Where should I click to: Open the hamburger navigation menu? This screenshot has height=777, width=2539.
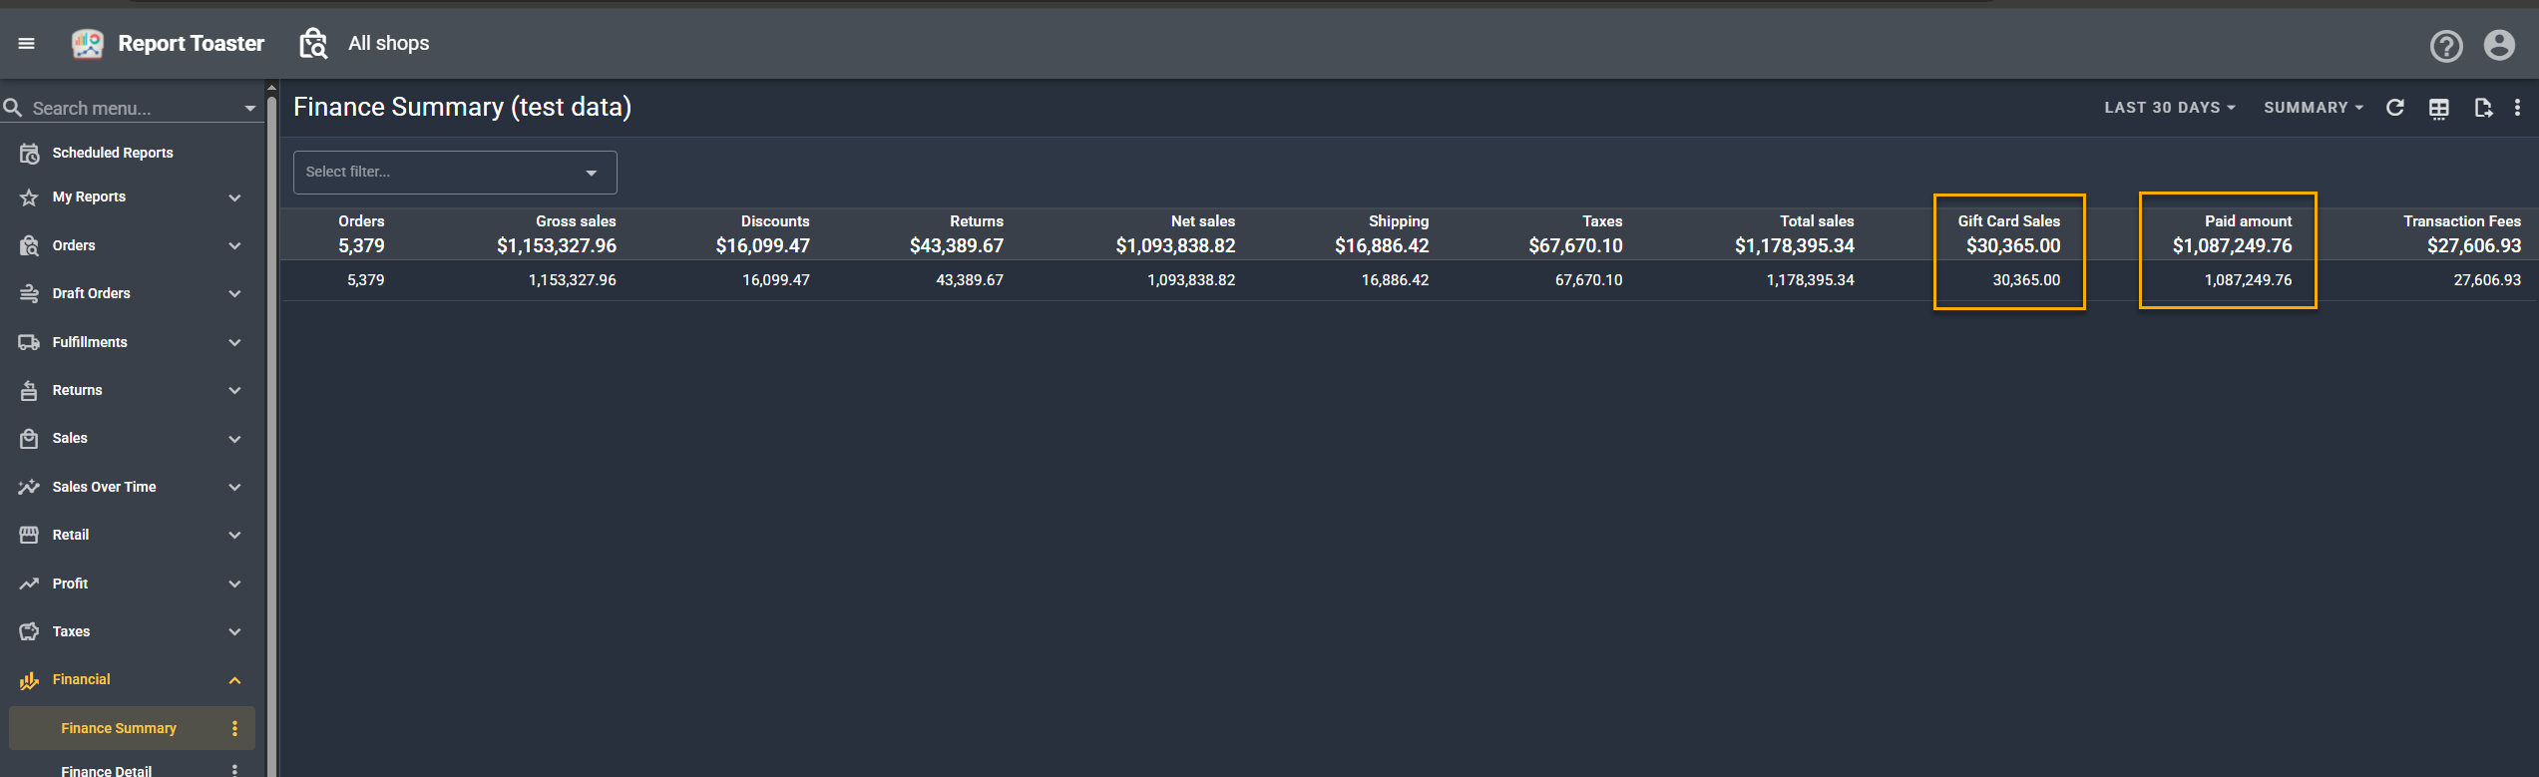27,43
